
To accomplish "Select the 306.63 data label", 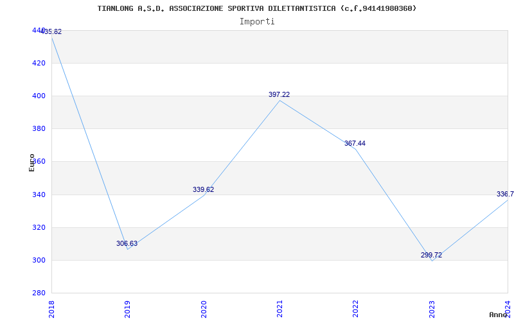I will coord(127,244).
